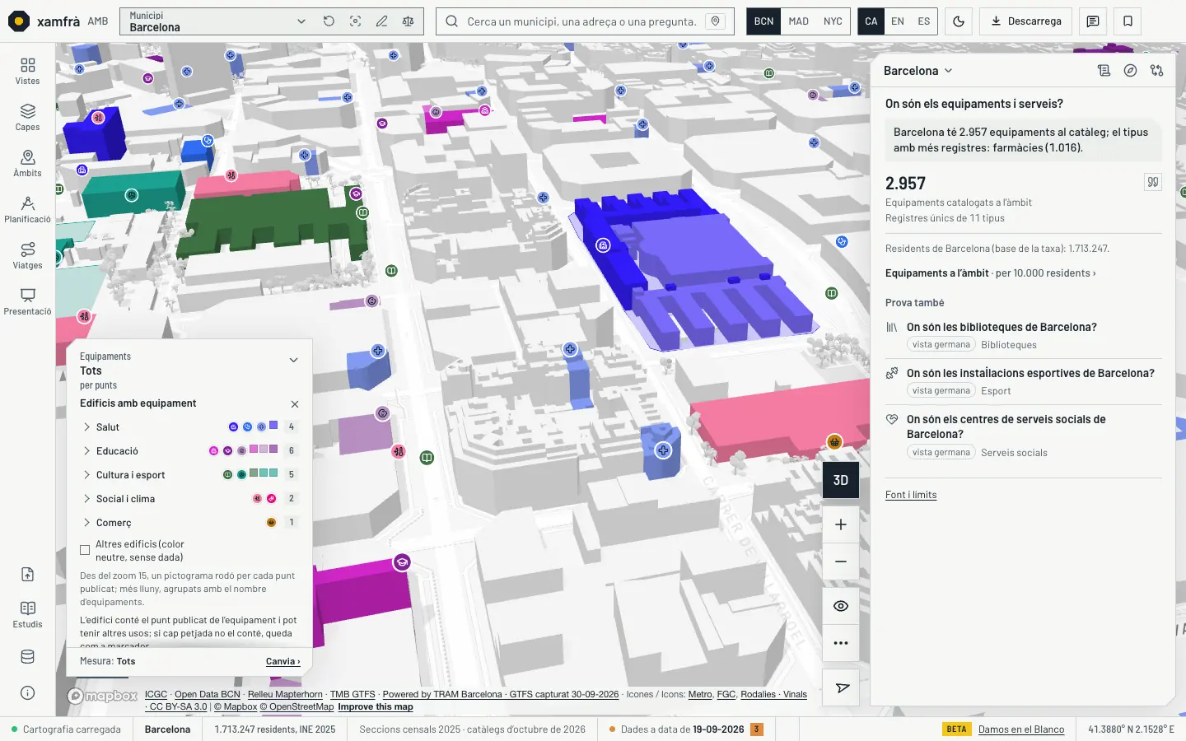Viewport: 1186px width, 741px height.
Task: Open the three-dots more map options
Action: [x=841, y=643]
